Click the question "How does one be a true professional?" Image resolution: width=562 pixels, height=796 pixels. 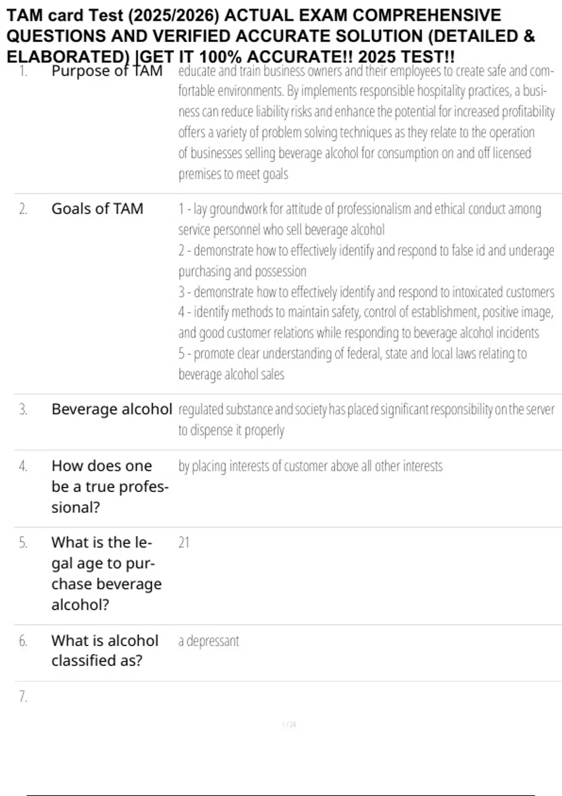pos(110,486)
